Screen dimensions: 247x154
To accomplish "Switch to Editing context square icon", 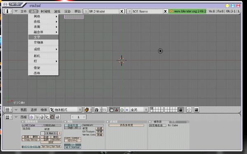I will coord(52,117).
